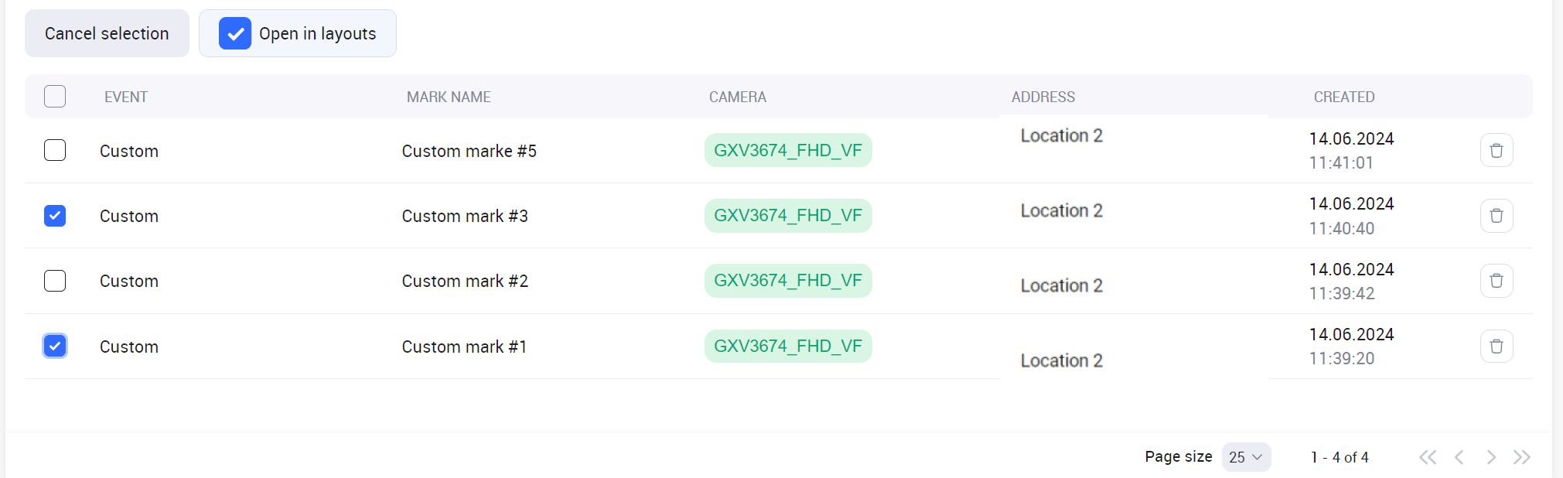Check the Custom marke #5 row checkbox

point(55,150)
